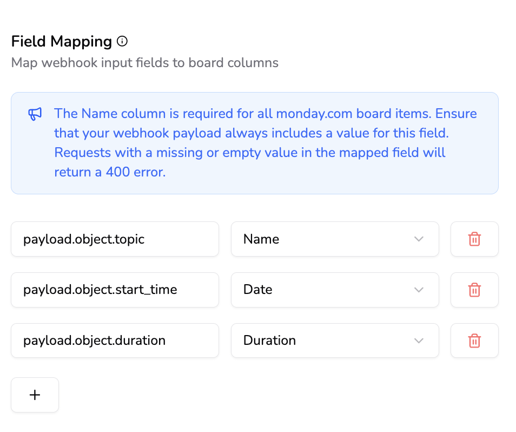Click the 'return a 400 error' banner line
Screen dimensions: 516x432
pos(109,172)
